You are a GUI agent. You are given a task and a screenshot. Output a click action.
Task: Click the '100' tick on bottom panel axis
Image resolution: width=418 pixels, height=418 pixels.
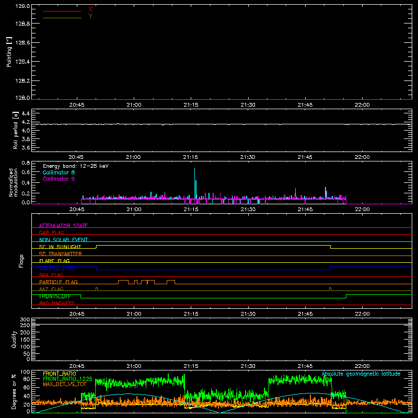(25, 372)
